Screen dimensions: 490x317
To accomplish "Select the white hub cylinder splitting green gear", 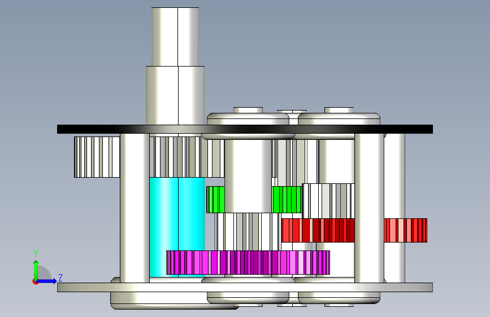I will pos(248,176).
